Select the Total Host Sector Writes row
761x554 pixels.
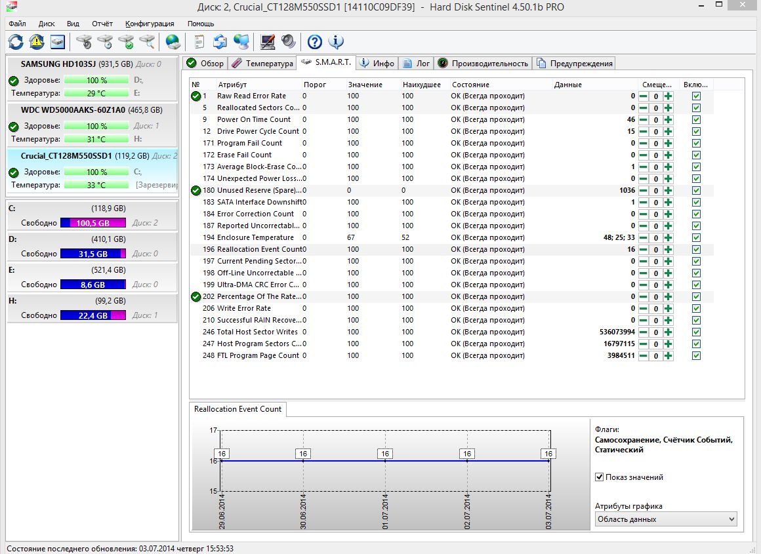(x=257, y=332)
